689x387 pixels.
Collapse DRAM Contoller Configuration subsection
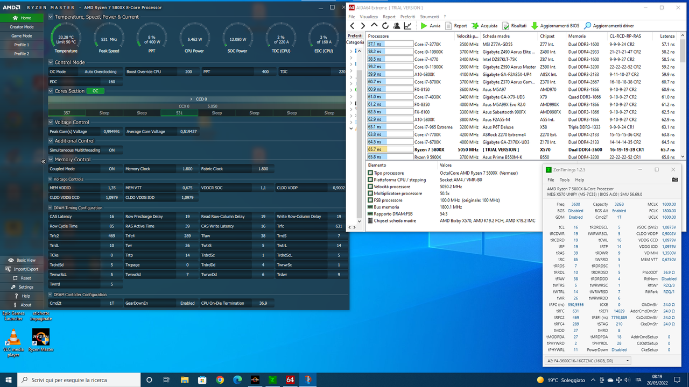pyautogui.click(x=51, y=295)
